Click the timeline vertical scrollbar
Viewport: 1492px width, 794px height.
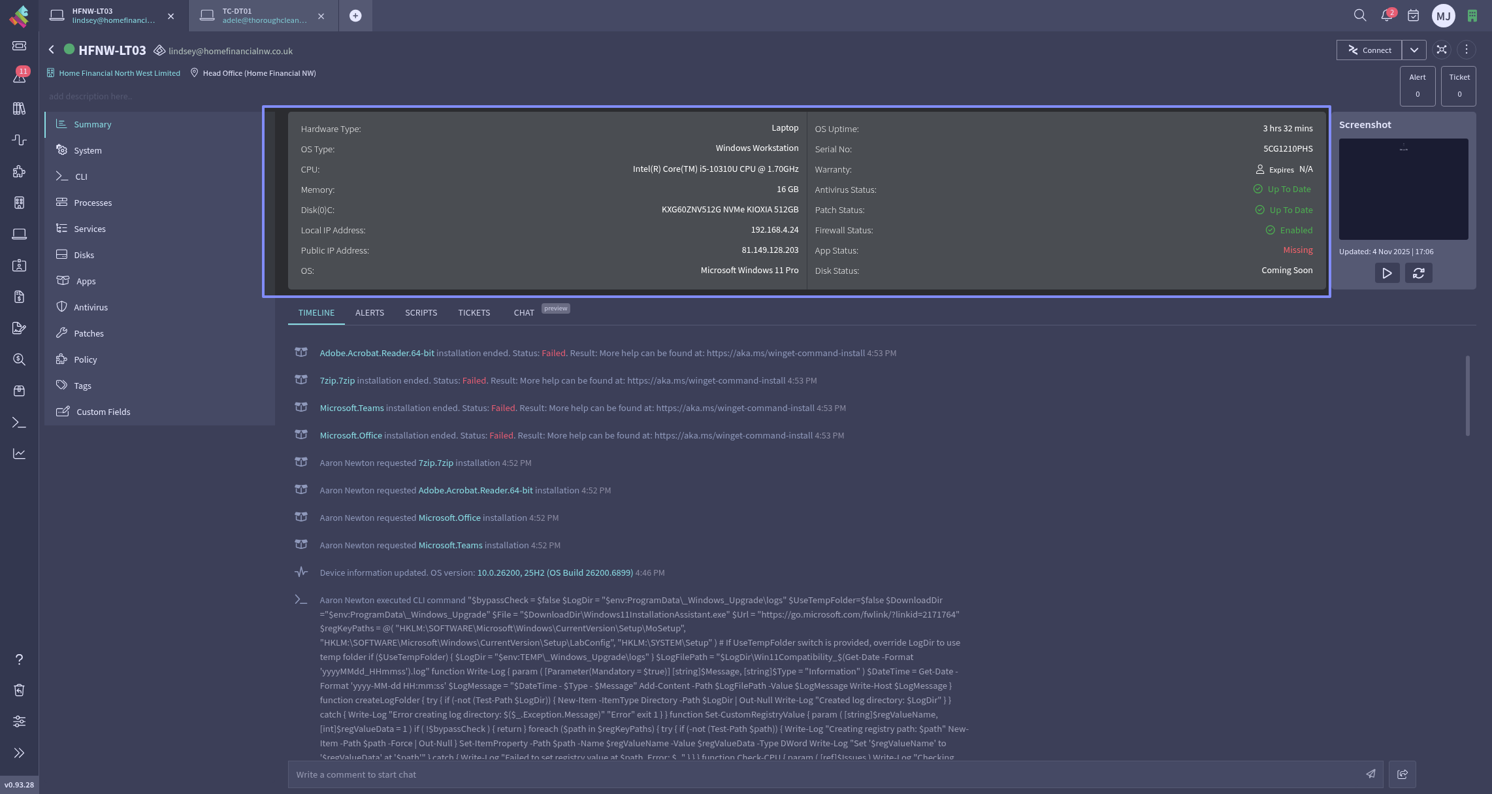(x=1467, y=395)
